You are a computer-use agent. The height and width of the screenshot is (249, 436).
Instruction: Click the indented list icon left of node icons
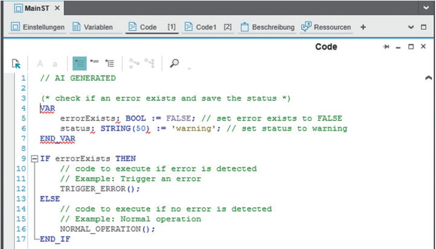(109, 63)
